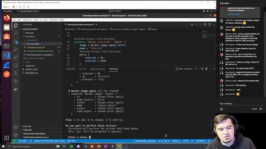Open the Source Control view
The image size is (266, 149).
(16, 41)
